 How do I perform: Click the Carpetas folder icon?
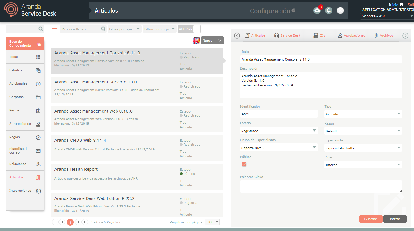coord(38,97)
